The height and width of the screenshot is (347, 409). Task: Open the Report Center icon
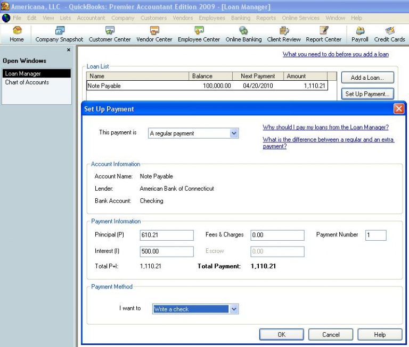(x=323, y=35)
